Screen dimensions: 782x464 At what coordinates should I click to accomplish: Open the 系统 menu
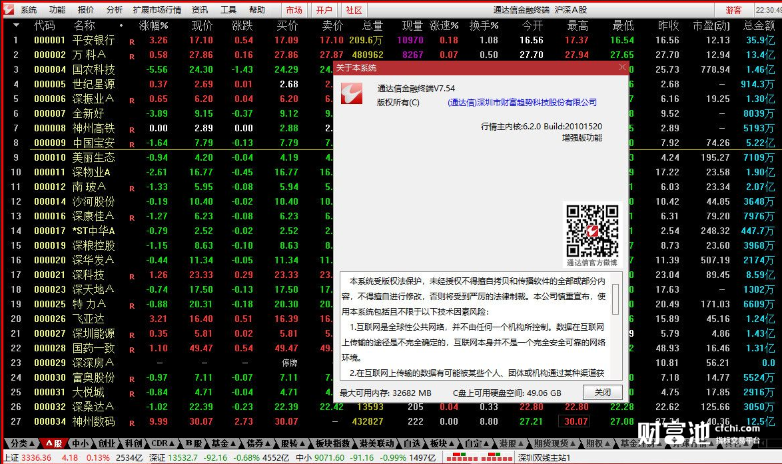29,9
